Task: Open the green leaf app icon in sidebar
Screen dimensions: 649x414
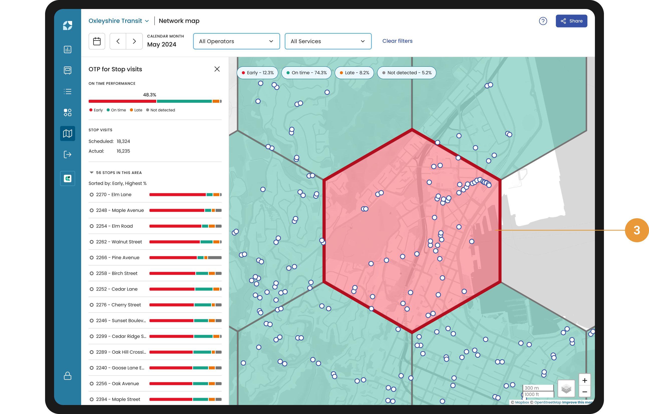Action: (x=67, y=178)
